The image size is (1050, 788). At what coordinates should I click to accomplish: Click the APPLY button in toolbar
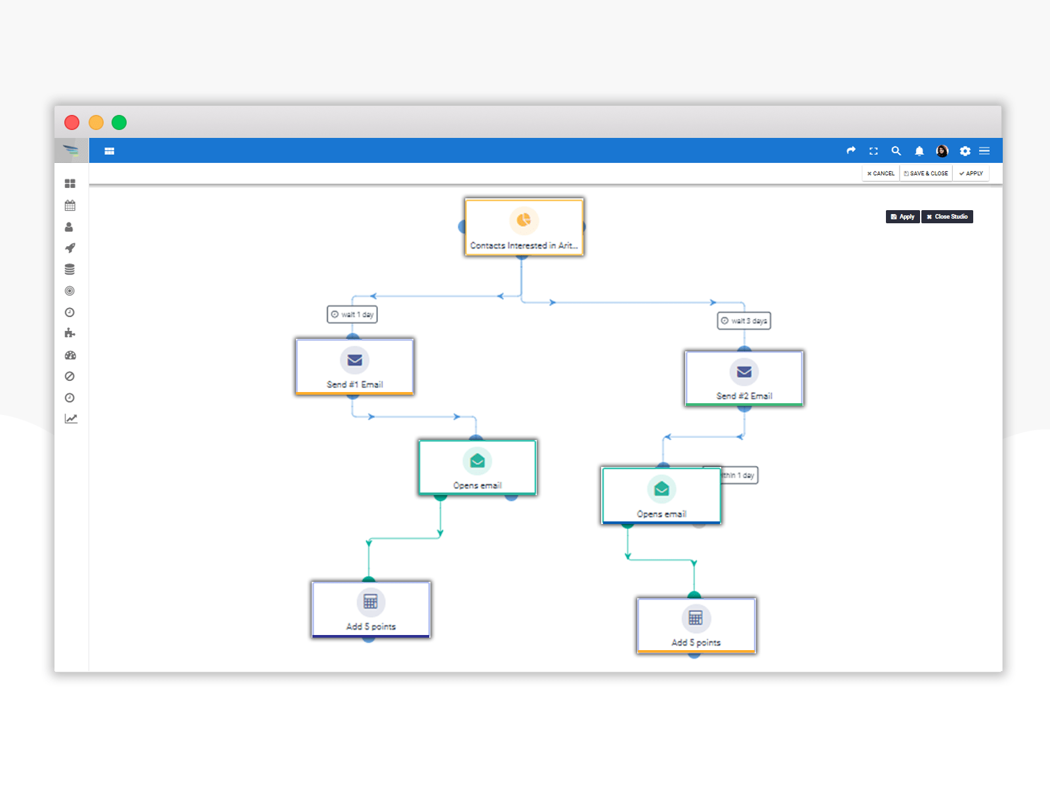971,173
